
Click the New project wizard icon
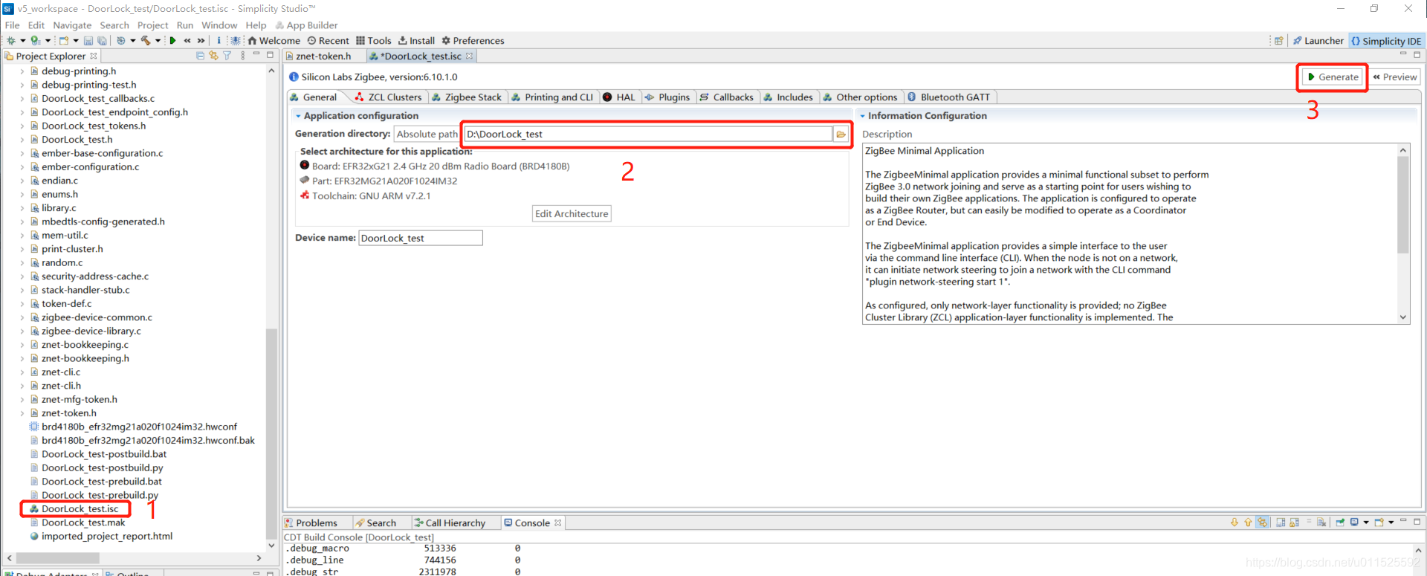coord(64,40)
